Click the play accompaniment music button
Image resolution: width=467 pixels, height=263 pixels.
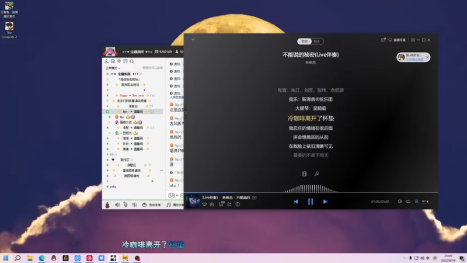pos(175,205)
